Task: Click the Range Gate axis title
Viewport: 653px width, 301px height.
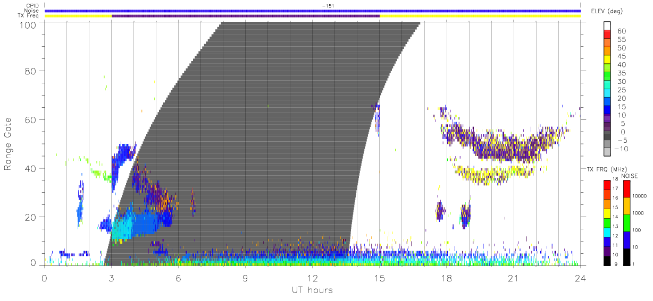Action: 9,144
